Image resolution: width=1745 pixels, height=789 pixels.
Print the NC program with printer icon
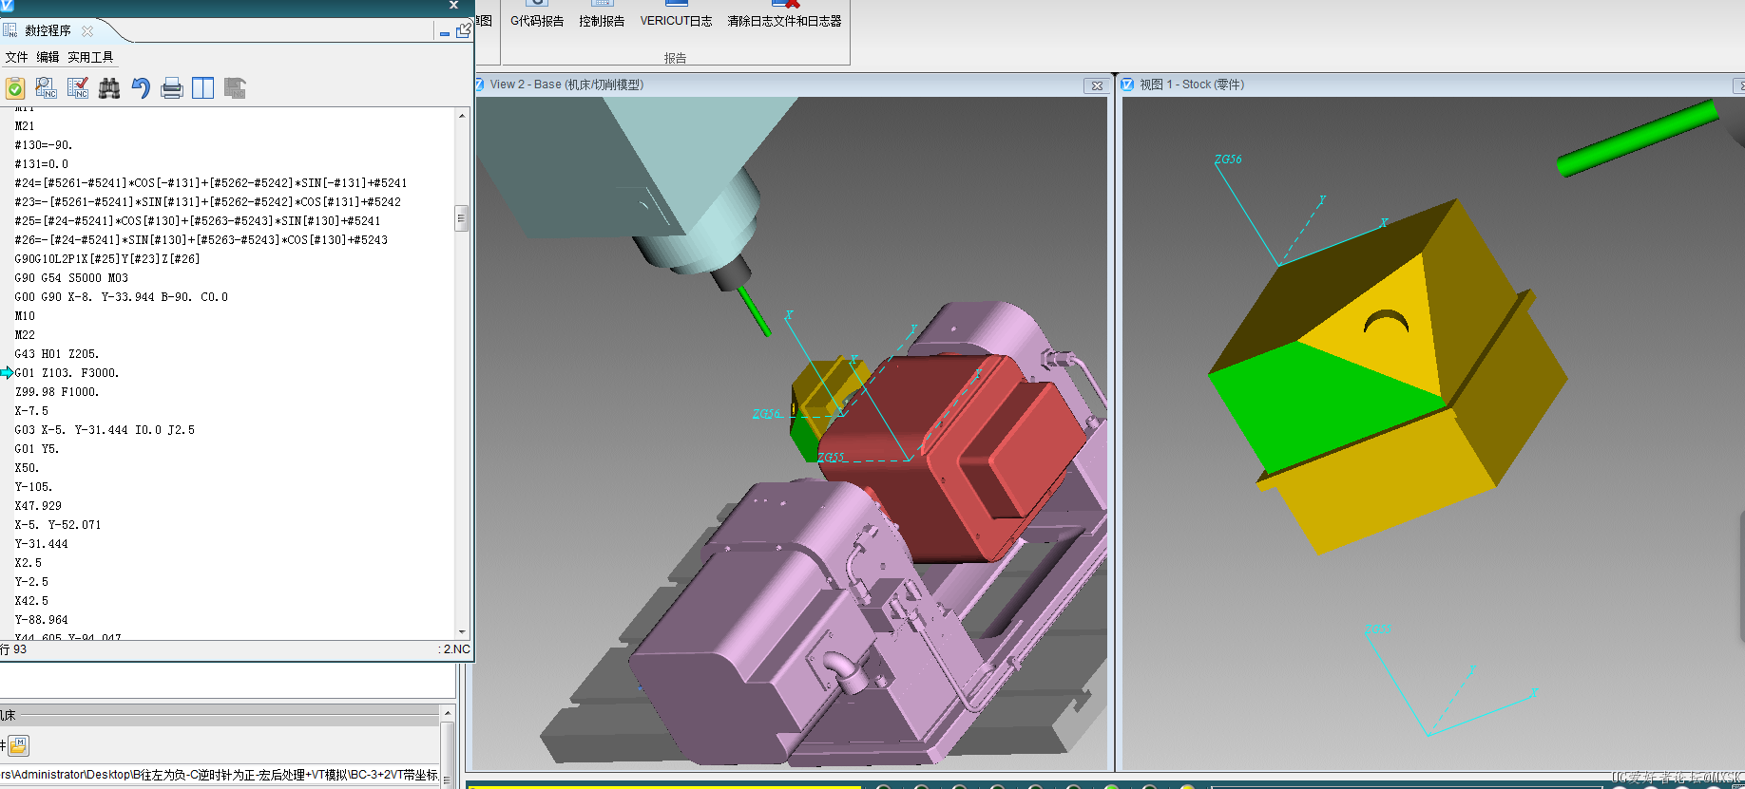pos(172,88)
